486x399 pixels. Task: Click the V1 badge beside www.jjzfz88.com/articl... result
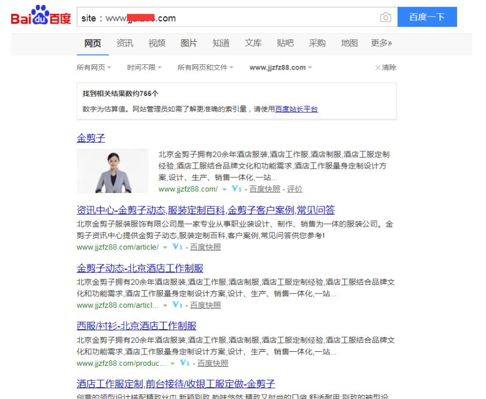[177, 305]
